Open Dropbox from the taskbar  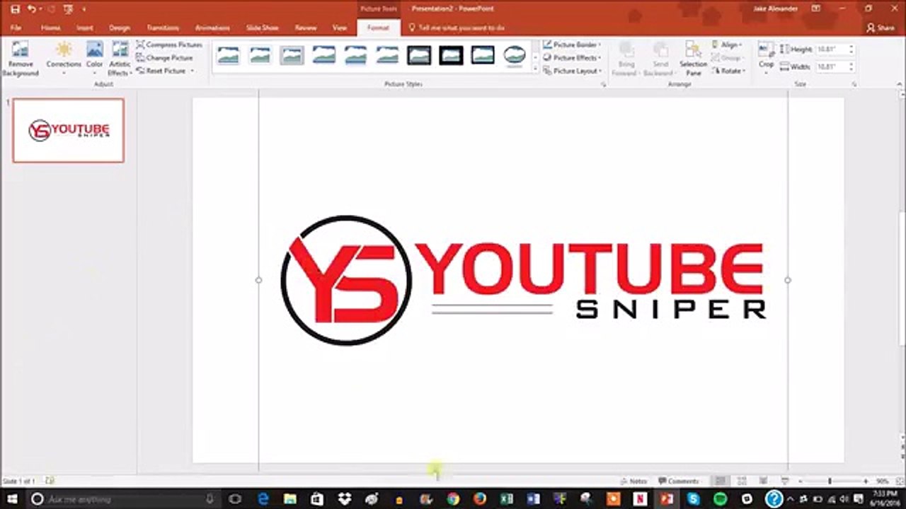[x=345, y=499]
